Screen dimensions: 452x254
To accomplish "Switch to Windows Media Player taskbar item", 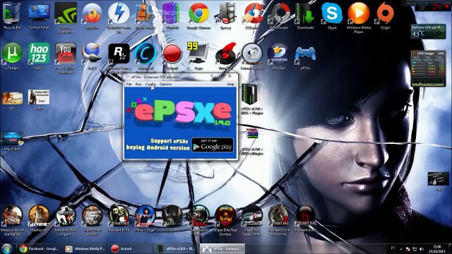I will (85, 248).
